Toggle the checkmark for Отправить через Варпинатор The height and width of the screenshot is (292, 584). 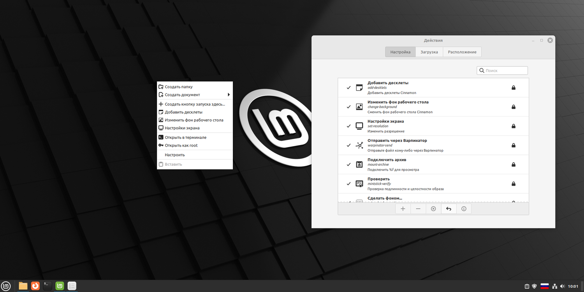348,145
